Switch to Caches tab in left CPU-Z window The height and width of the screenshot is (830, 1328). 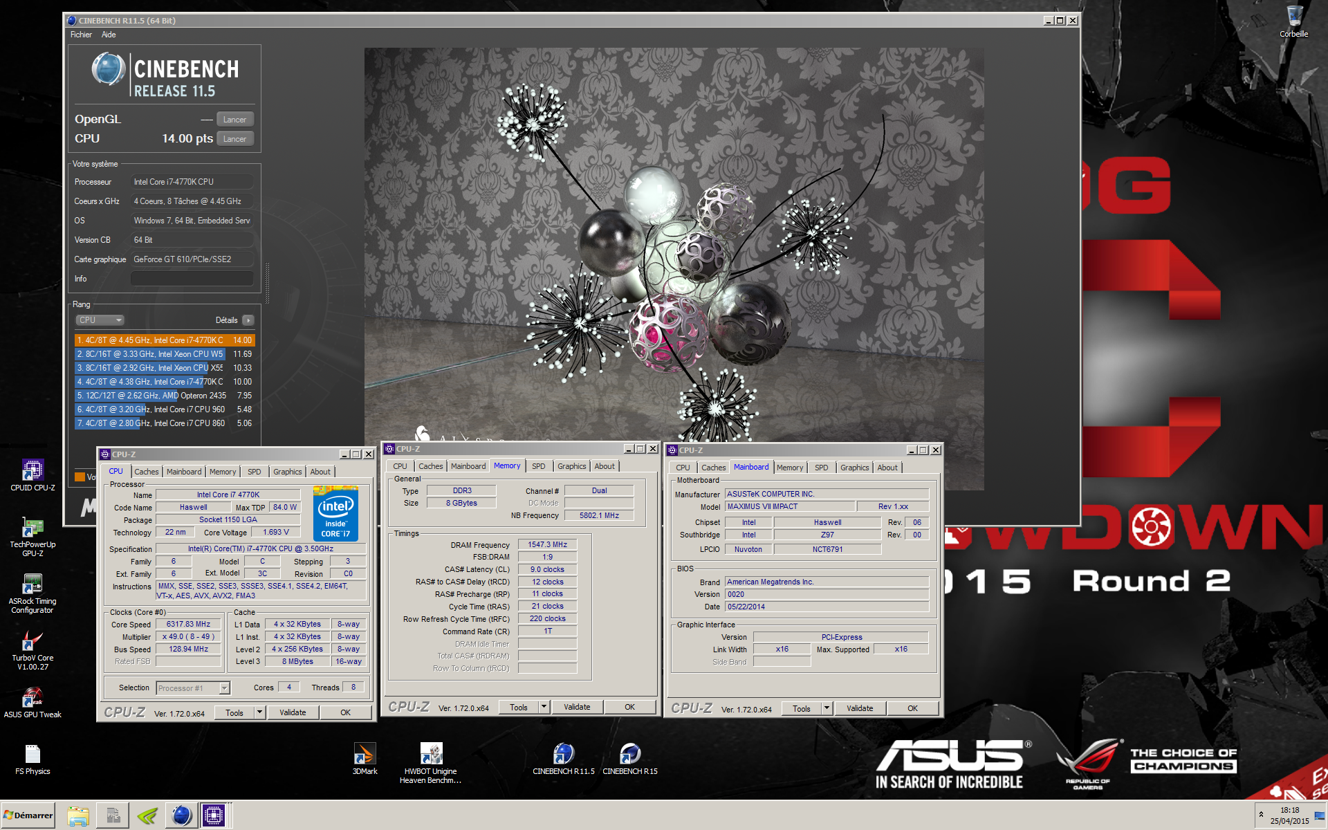[x=147, y=472]
